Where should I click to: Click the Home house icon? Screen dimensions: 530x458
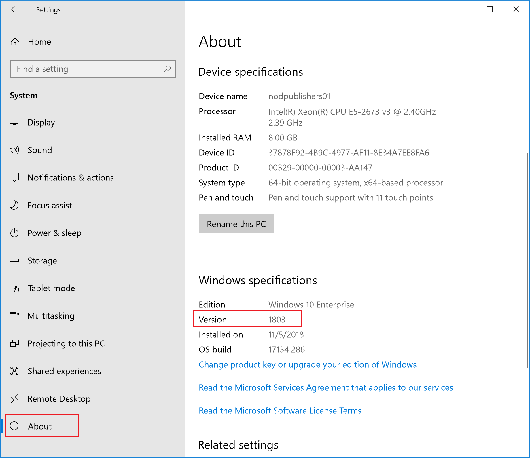15,42
